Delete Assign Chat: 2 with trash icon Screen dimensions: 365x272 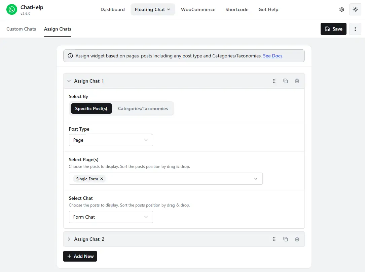pos(297,239)
